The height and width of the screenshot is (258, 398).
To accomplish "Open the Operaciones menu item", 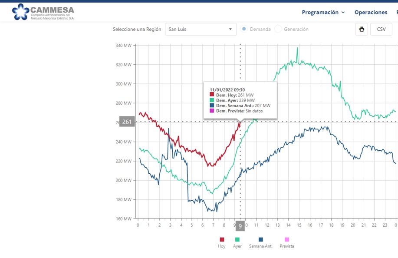I will [371, 13].
